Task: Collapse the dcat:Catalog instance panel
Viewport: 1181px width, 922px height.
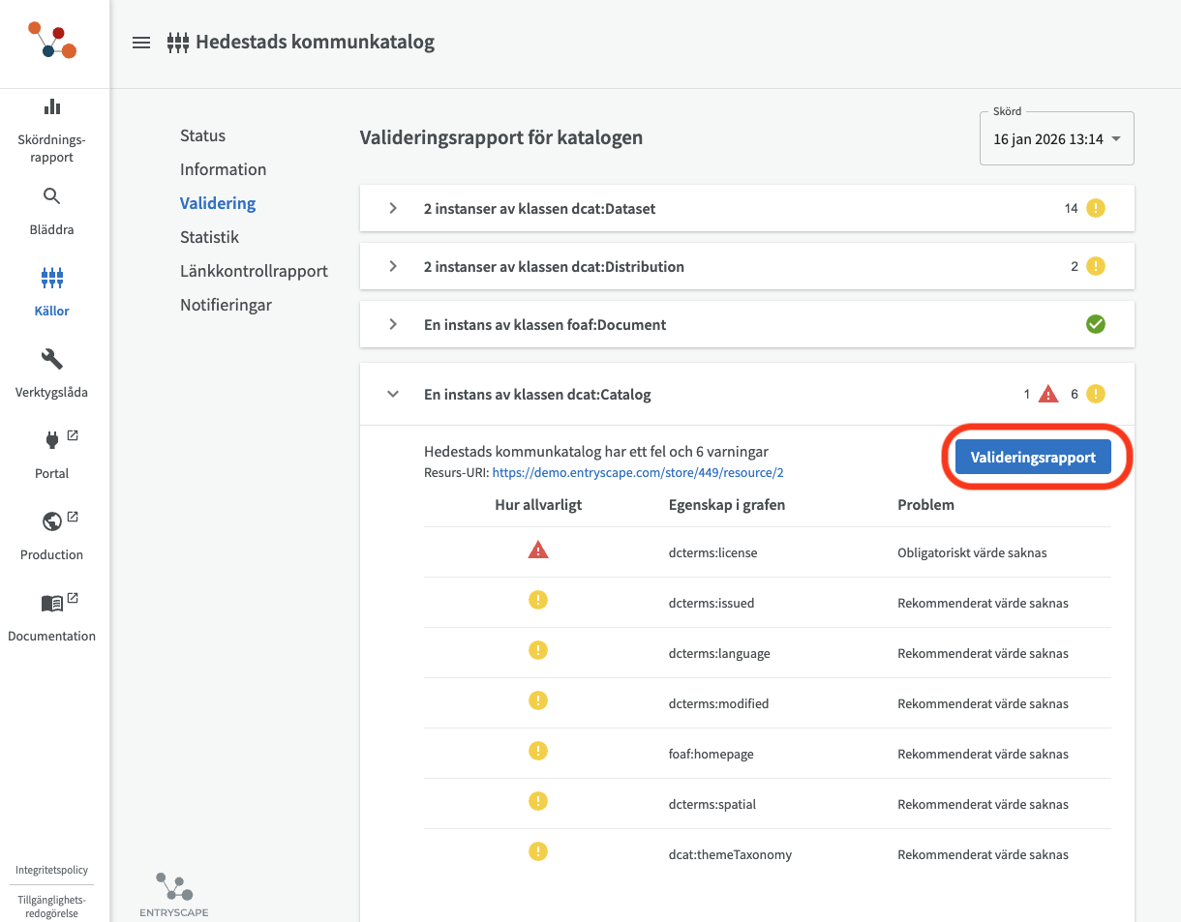Action: [393, 394]
